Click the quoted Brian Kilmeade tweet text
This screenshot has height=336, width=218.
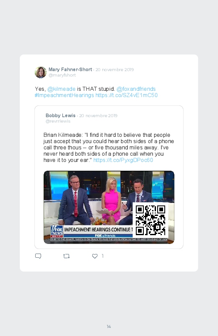click(x=109, y=147)
